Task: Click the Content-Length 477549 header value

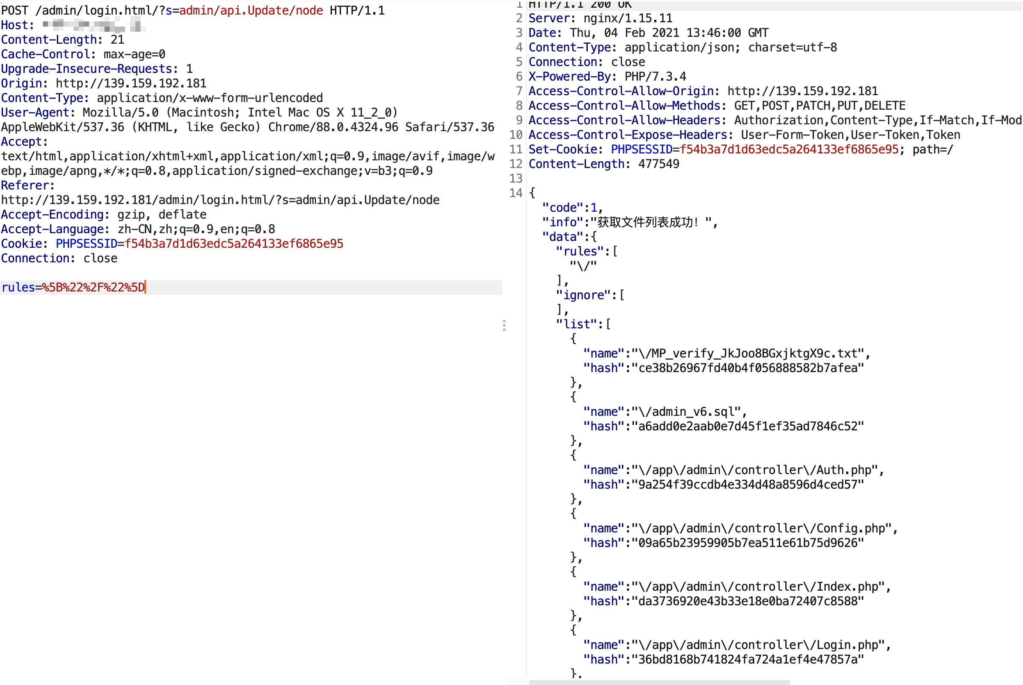Action: 659,164
